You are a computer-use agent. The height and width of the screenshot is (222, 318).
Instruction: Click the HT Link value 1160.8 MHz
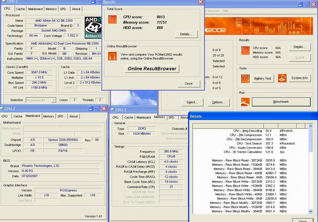click(x=39, y=88)
